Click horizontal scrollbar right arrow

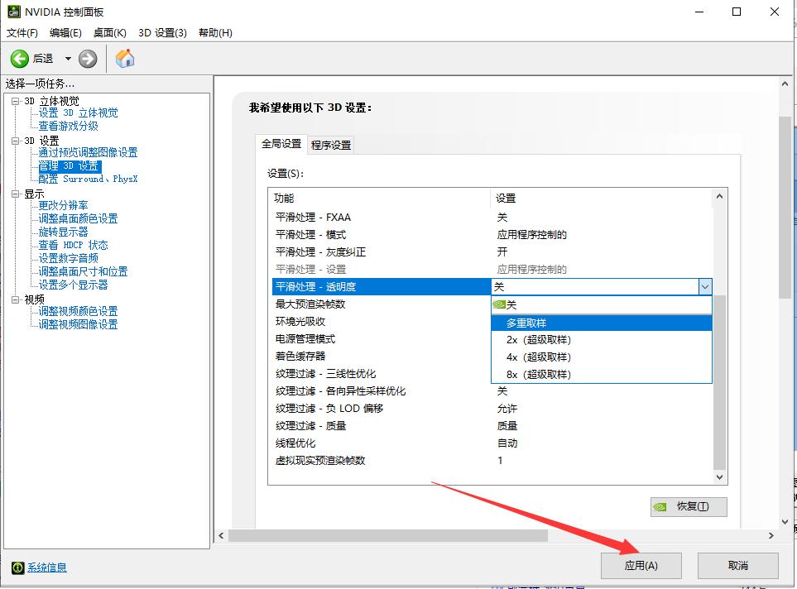771,535
